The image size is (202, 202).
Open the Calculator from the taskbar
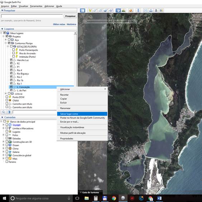96,198
